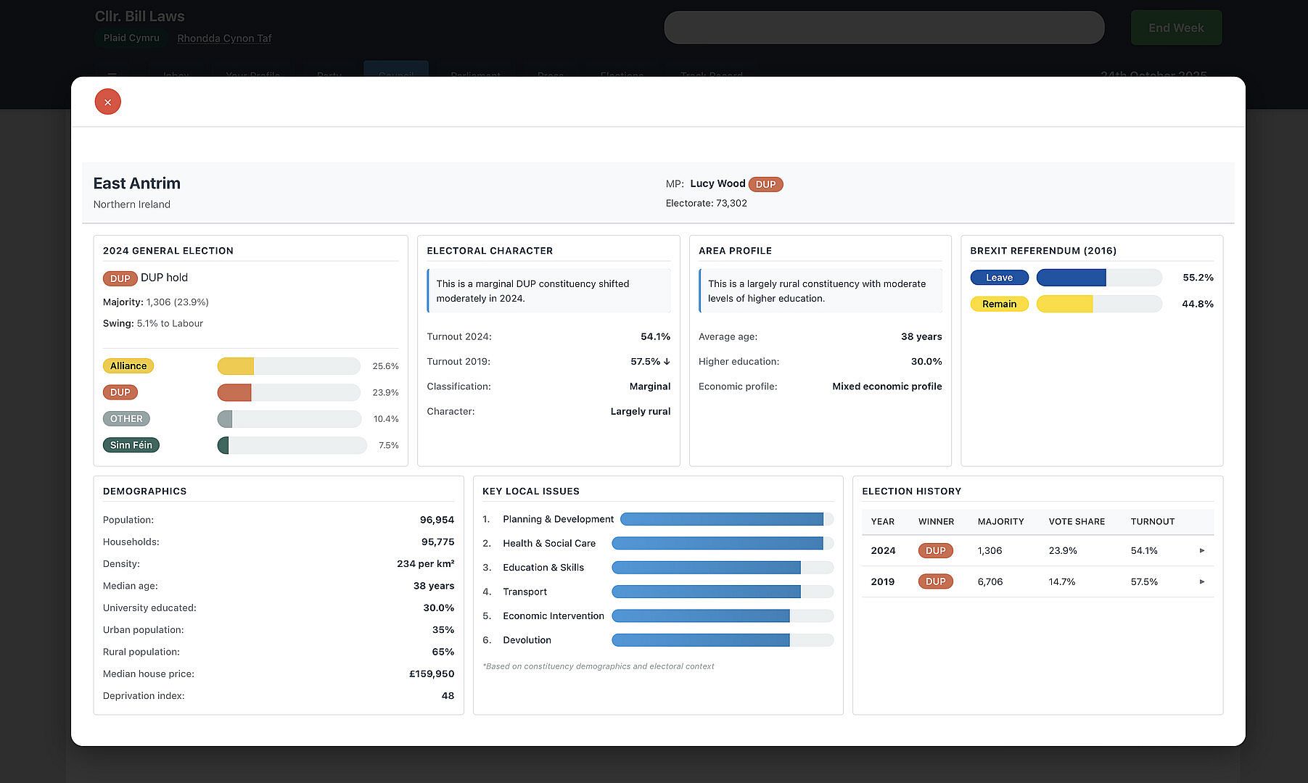Image resolution: width=1308 pixels, height=783 pixels.
Task: Click the Plaid Cymru party badge
Action: pos(131,38)
